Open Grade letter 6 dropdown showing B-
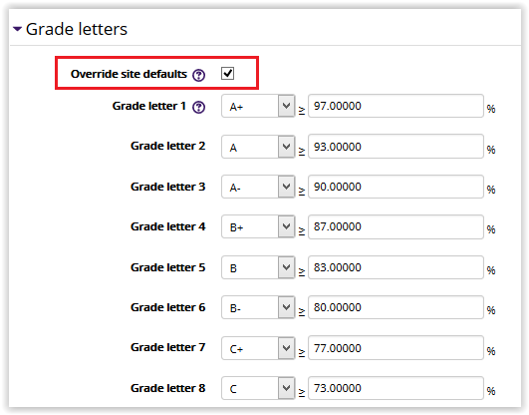The height and width of the screenshot is (415, 529). pyautogui.click(x=258, y=307)
